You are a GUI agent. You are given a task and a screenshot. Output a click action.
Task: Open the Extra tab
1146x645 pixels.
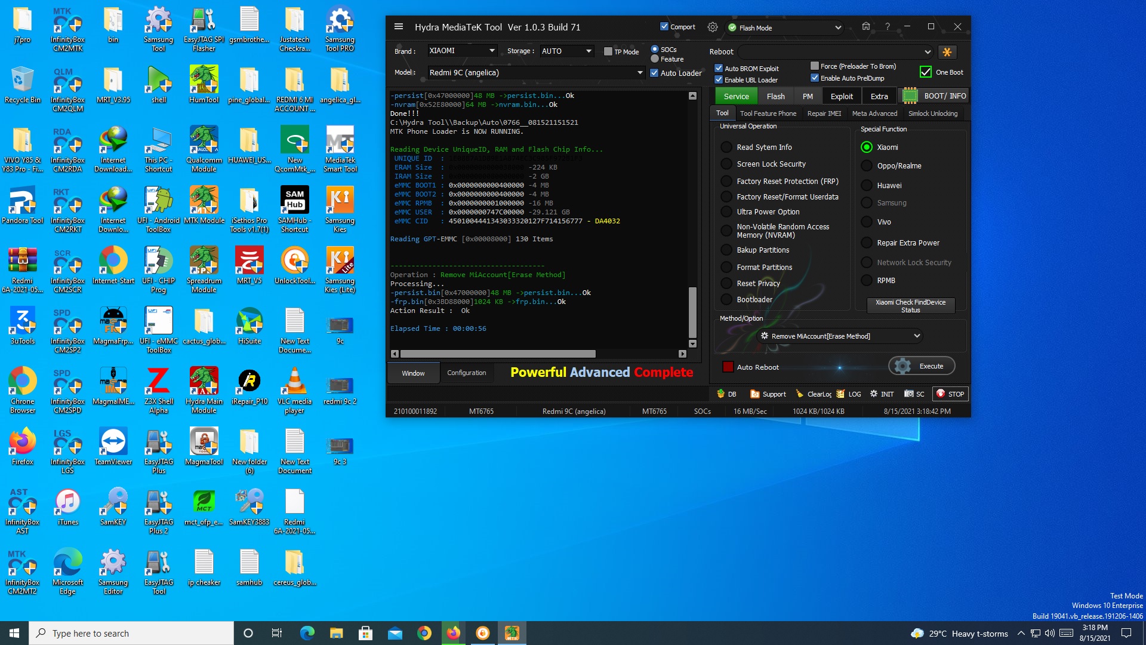879,96
